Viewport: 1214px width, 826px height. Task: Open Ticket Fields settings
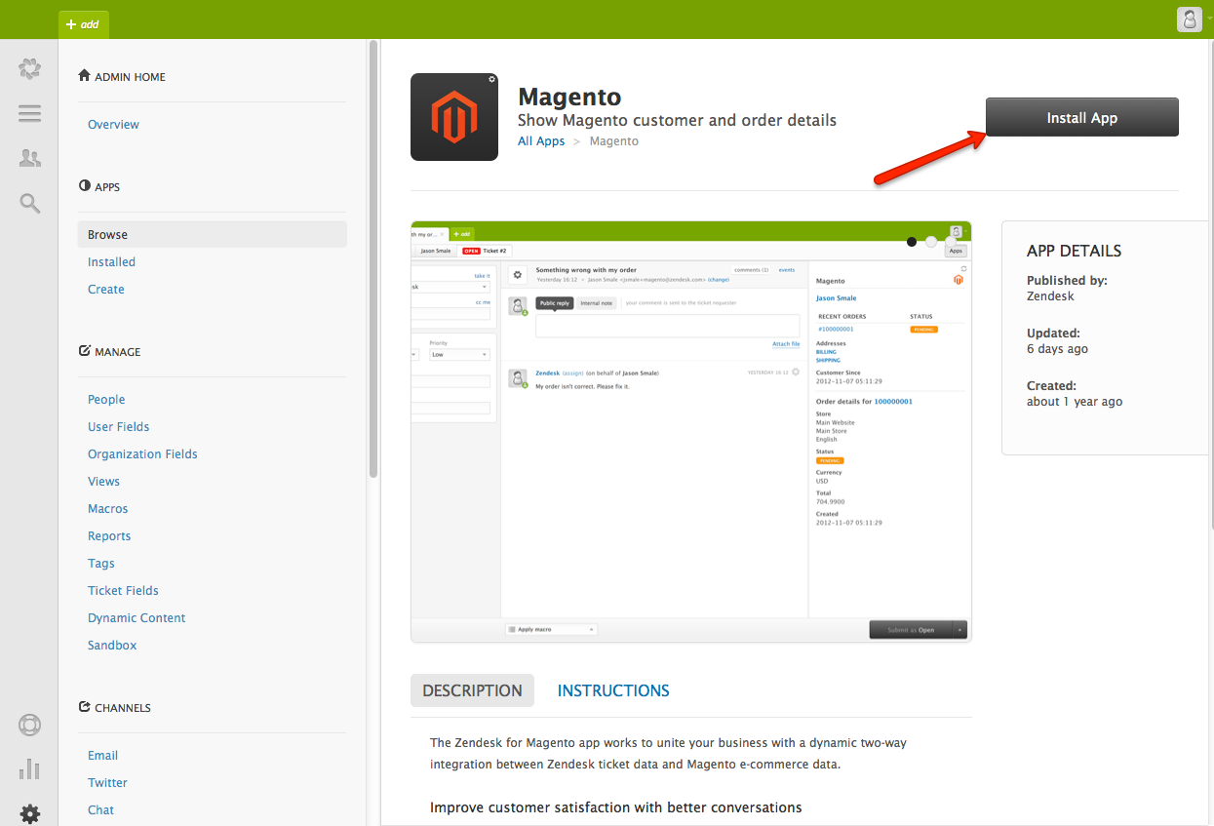pos(123,591)
